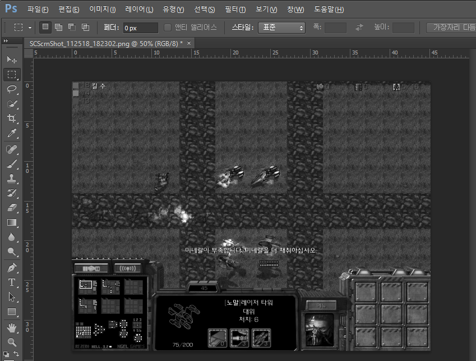Viewport: 476px width, 361px height.
Task: Select the Rectangular Marquee tool
Action: pos(12,75)
